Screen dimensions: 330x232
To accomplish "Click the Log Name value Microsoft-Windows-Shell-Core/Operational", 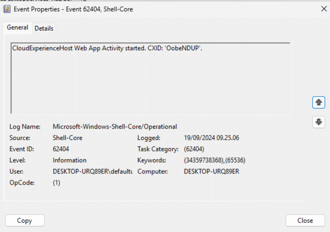I will (x=115, y=127).
